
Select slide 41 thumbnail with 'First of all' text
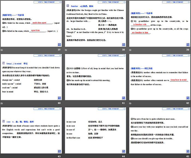95,77
